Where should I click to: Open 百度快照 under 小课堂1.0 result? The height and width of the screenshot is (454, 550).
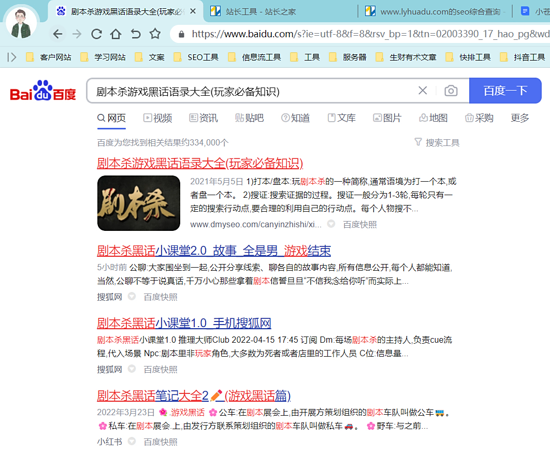point(161,370)
